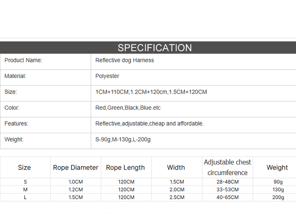Select the size 'M' row cell
The height and width of the screenshot is (214, 296).
pyautogui.click(x=25, y=190)
